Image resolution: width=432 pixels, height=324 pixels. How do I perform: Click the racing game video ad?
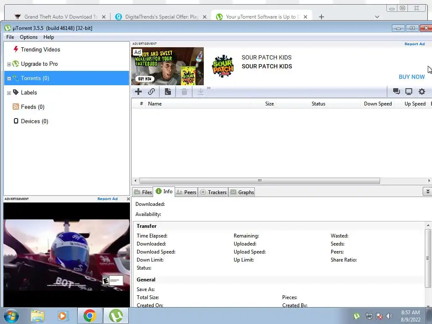point(66,255)
